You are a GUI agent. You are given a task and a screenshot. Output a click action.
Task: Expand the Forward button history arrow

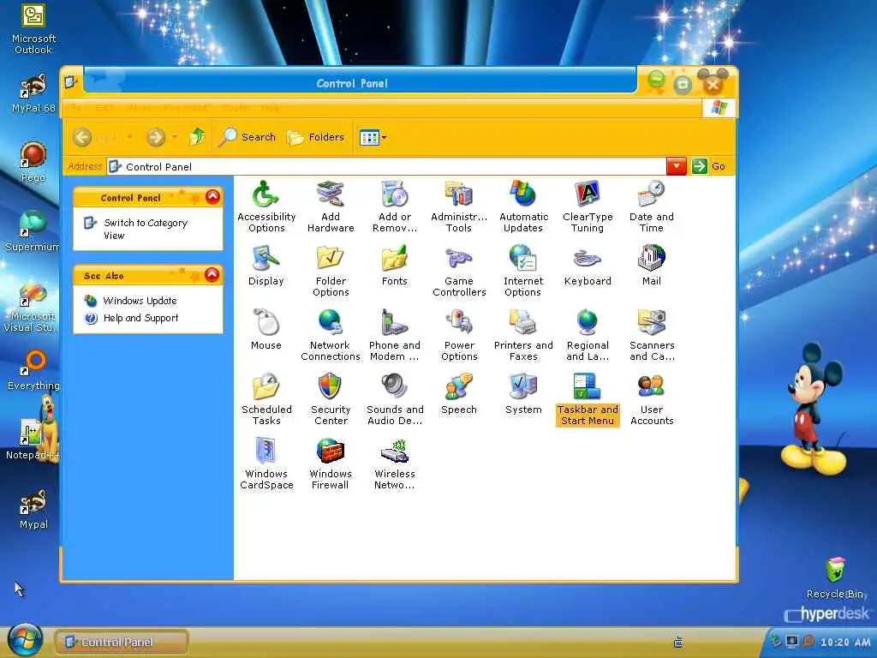pos(175,137)
